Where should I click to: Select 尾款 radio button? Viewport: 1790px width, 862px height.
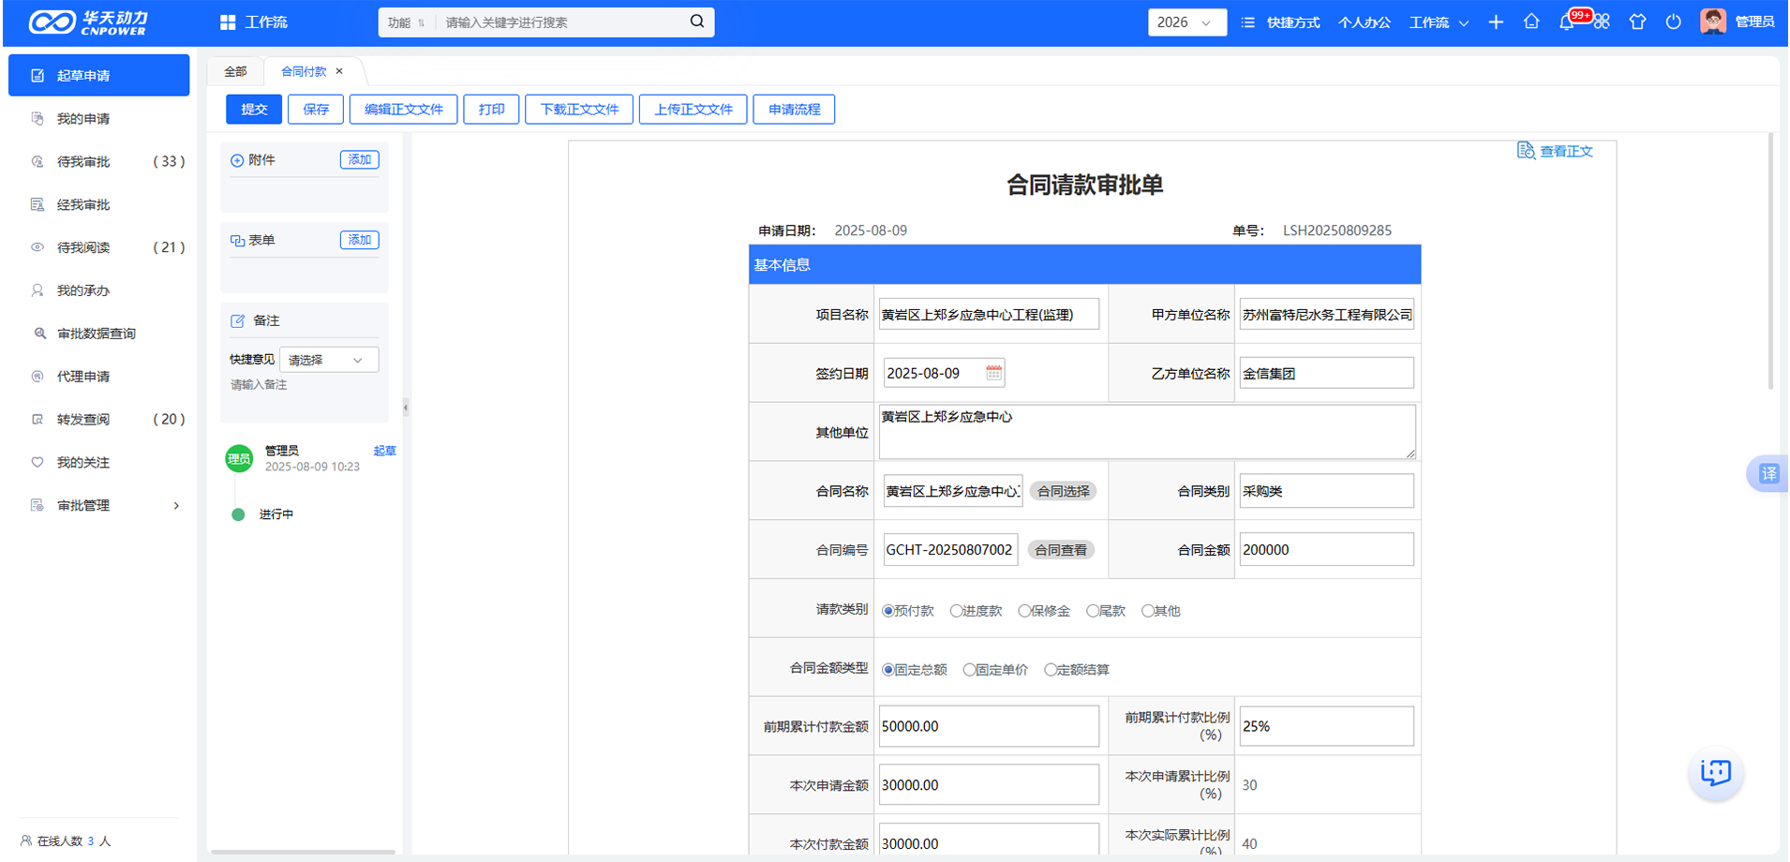click(x=1093, y=611)
